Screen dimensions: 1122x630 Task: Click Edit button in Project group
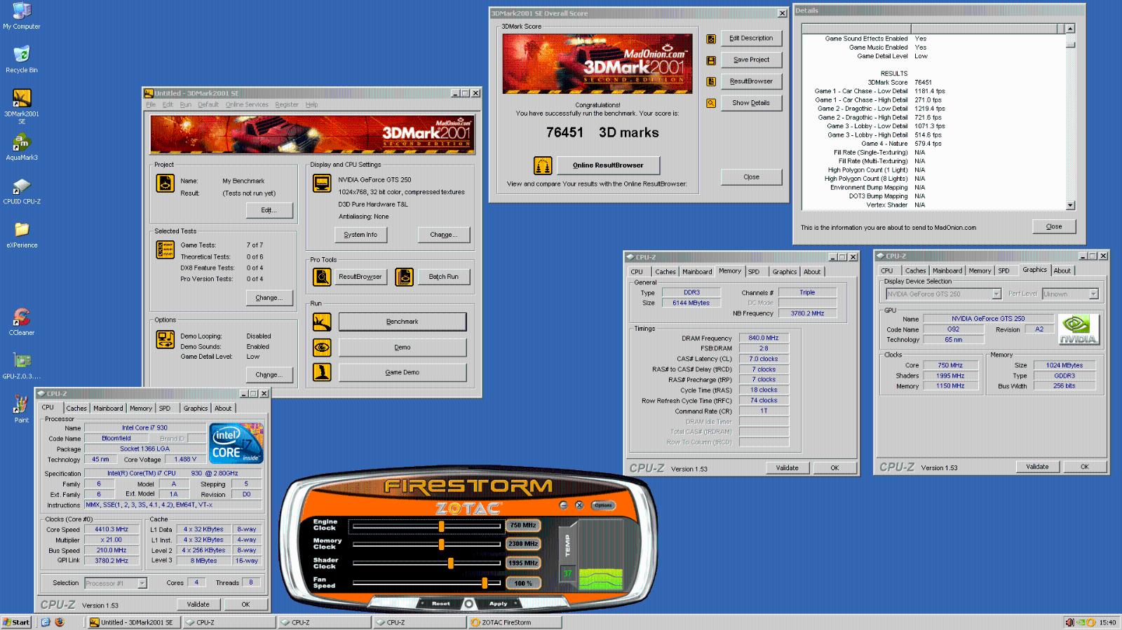(x=269, y=210)
